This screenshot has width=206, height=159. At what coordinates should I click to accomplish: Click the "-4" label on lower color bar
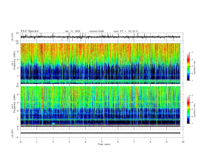[192, 102]
